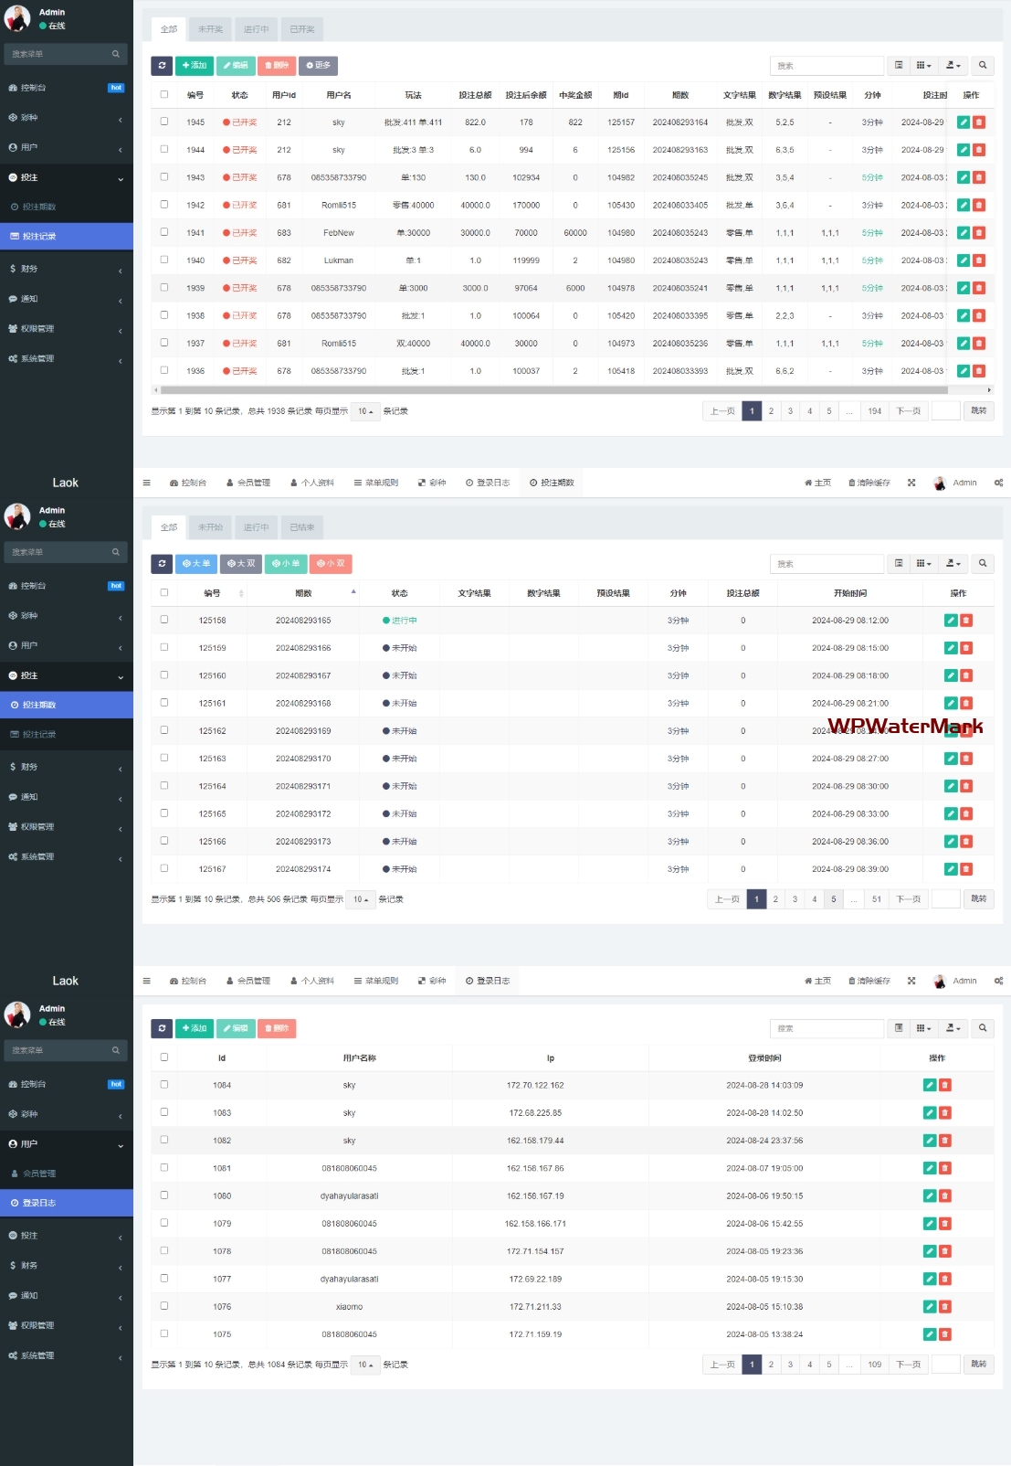Switch to the 已结束 tab
This screenshot has width=1011, height=1466.
301,527
